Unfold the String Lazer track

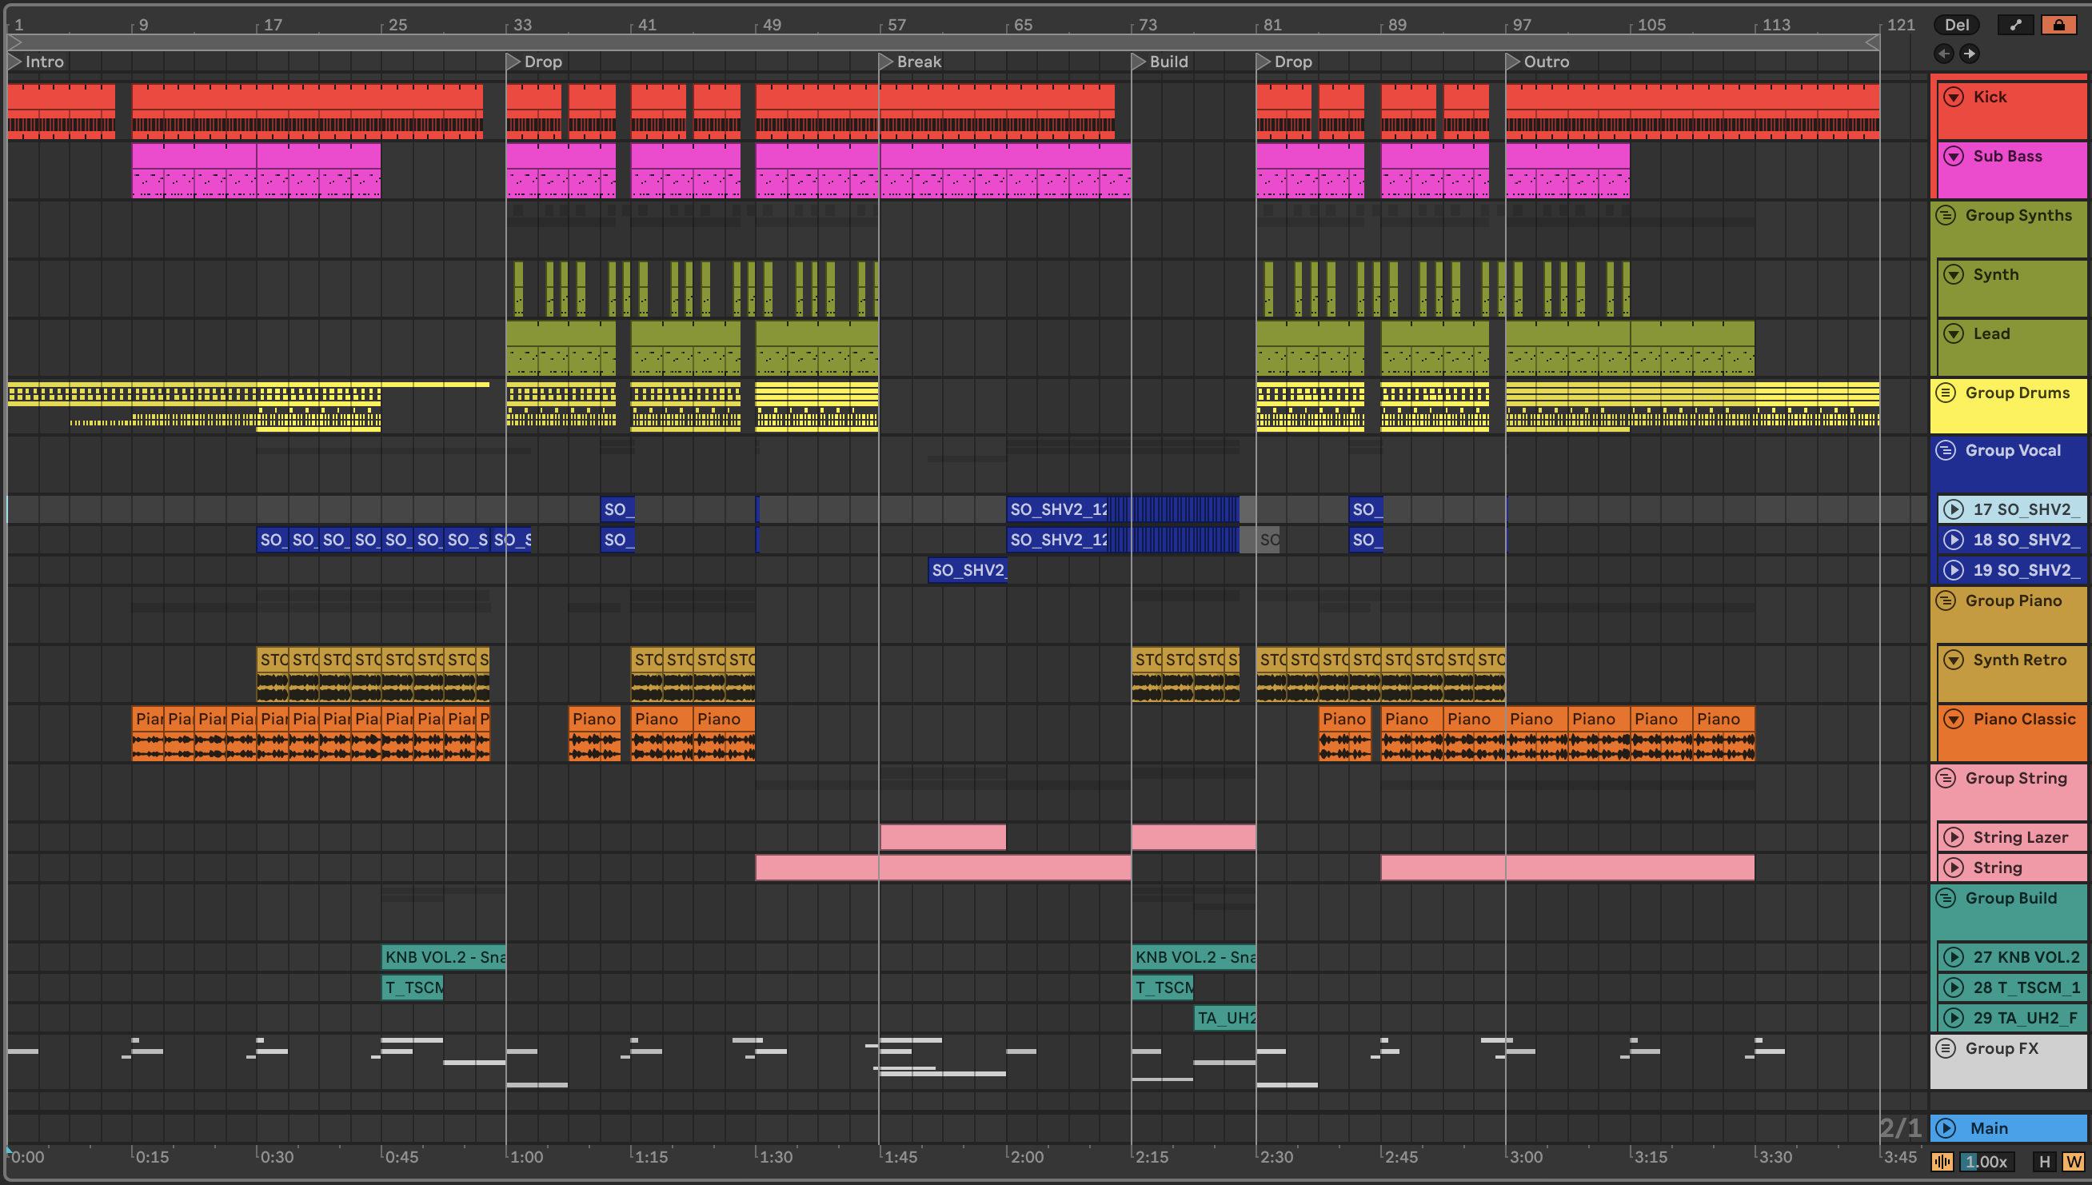pyautogui.click(x=1954, y=837)
